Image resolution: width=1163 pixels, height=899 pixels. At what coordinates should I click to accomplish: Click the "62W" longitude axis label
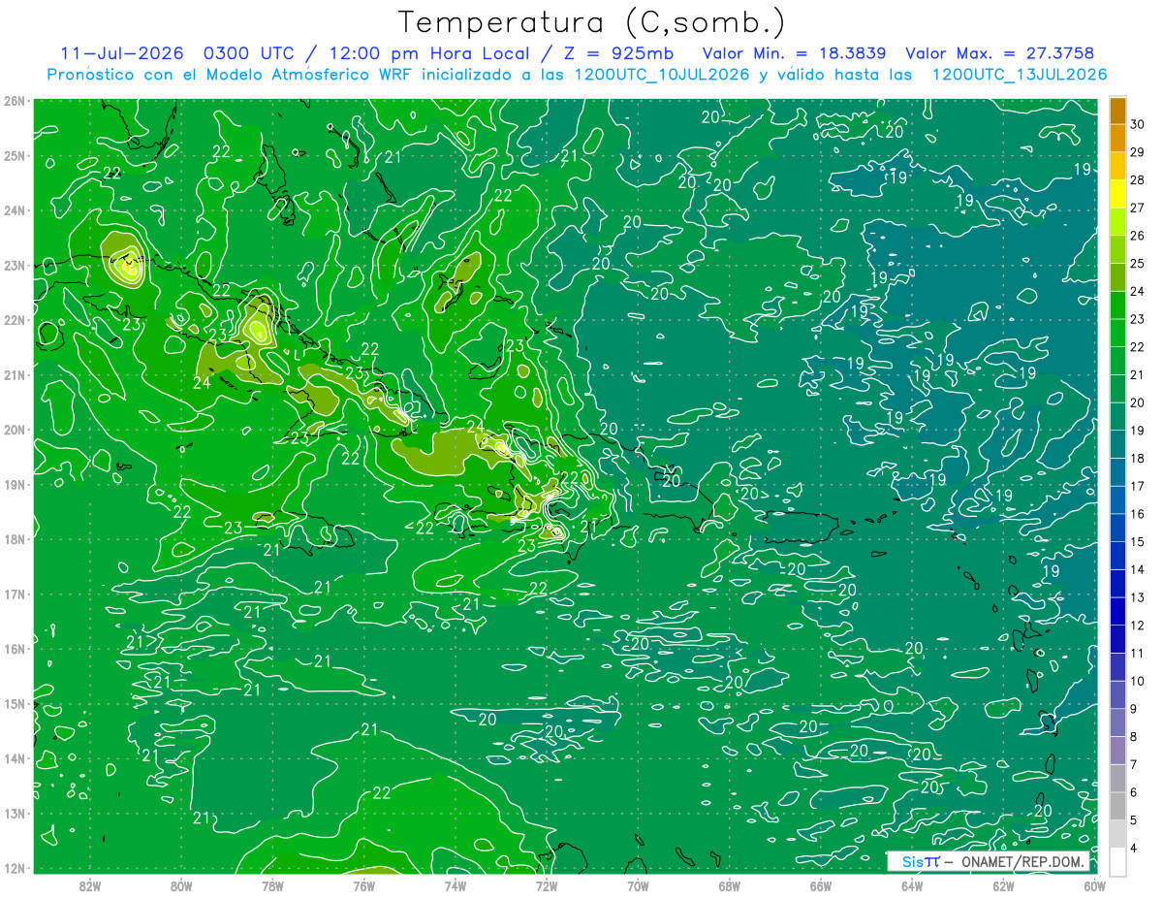pyautogui.click(x=1003, y=885)
